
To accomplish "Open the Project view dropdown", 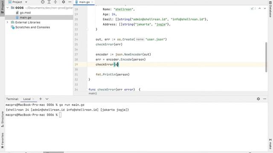I will point(26,2).
